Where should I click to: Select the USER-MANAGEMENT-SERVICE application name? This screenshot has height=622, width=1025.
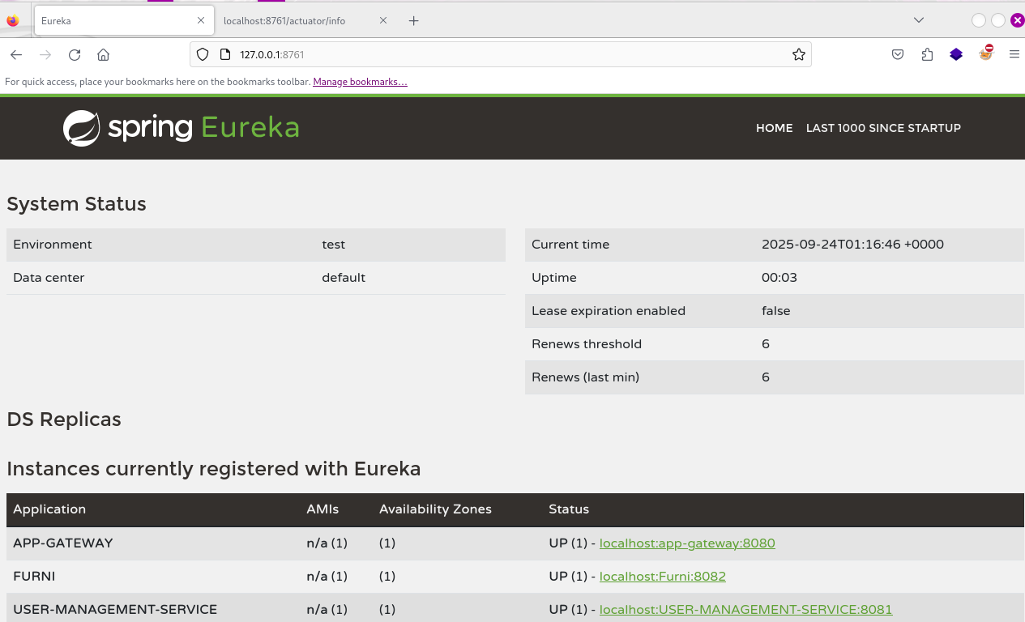(x=115, y=610)
